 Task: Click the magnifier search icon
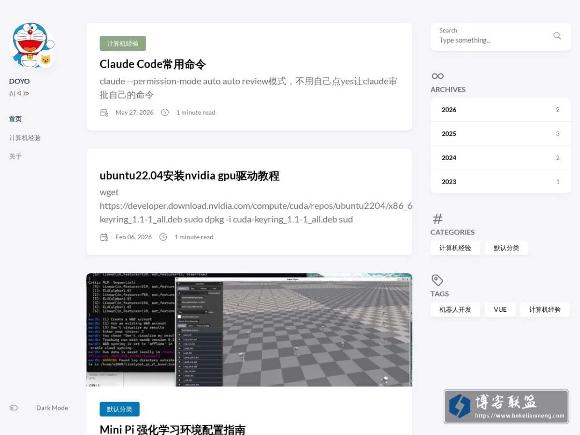coord(557,36)
